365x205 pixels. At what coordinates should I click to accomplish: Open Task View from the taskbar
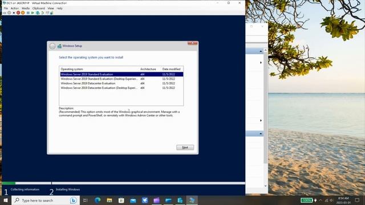click(85, 200)
